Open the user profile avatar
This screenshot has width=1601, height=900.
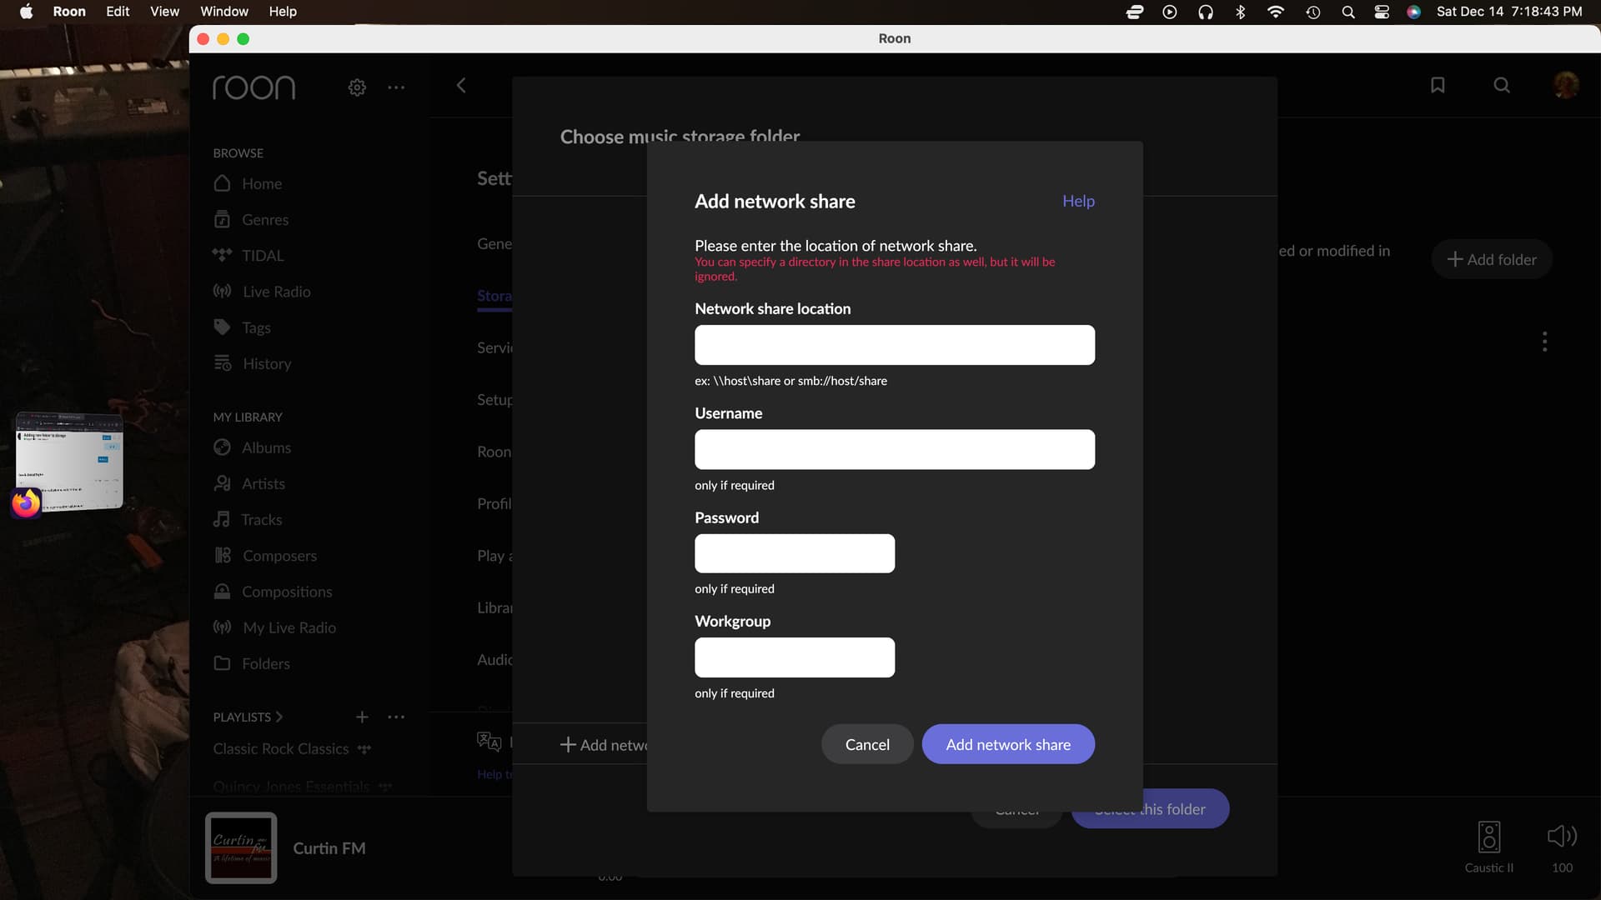click(1565, 85)
